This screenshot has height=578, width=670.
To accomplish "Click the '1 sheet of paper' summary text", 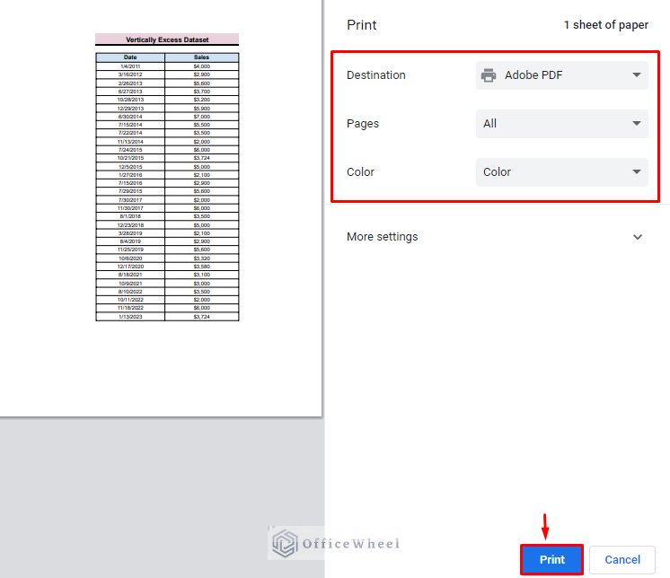I will tap(605, 25).
